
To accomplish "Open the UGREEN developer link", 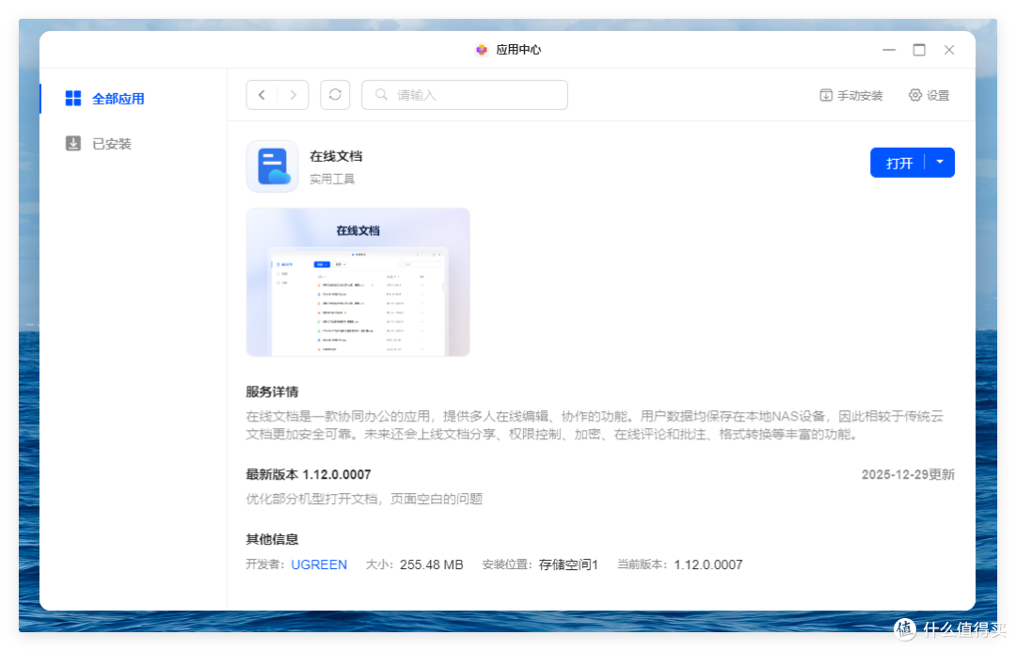I will pyautogui.click(x=319, y=564).
